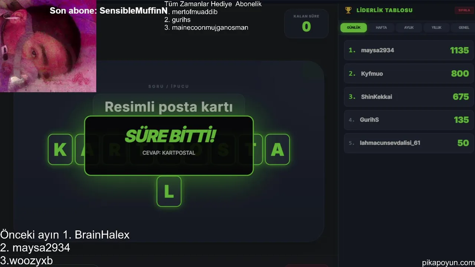Click the Süre Bitti popup message
The image size is (475, 267).
click(x=169, y=146)
